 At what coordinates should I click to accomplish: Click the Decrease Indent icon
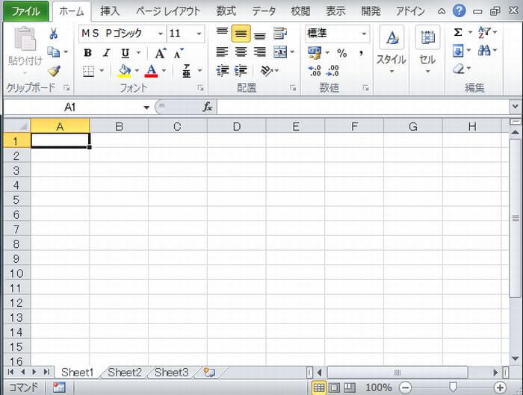222,71
